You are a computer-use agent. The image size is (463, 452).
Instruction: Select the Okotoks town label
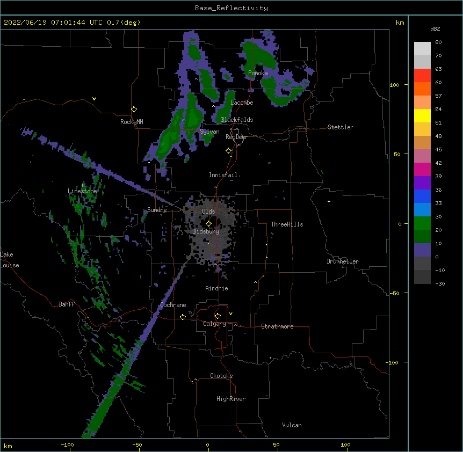pos(221,376)
